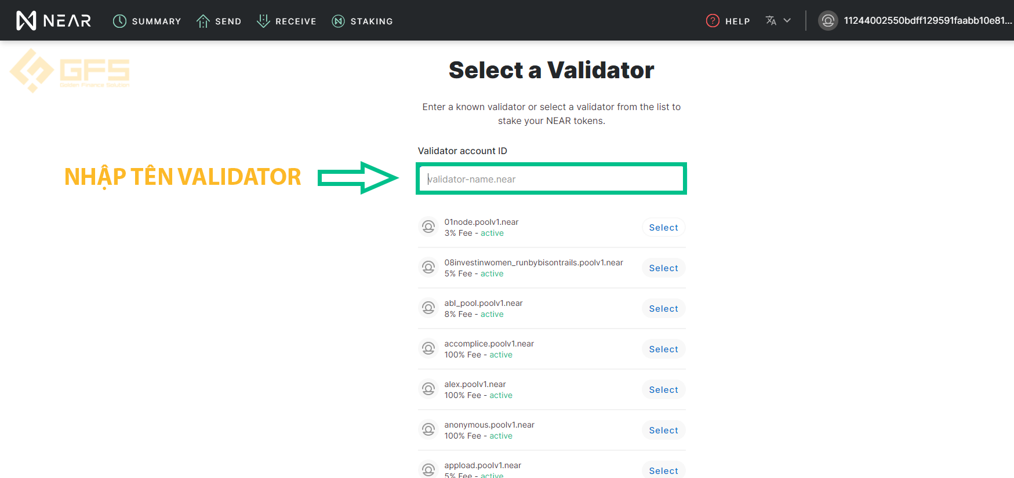Click the abl_pool.poolv1.near name text
1014x478 pixels.
point(484,303)
